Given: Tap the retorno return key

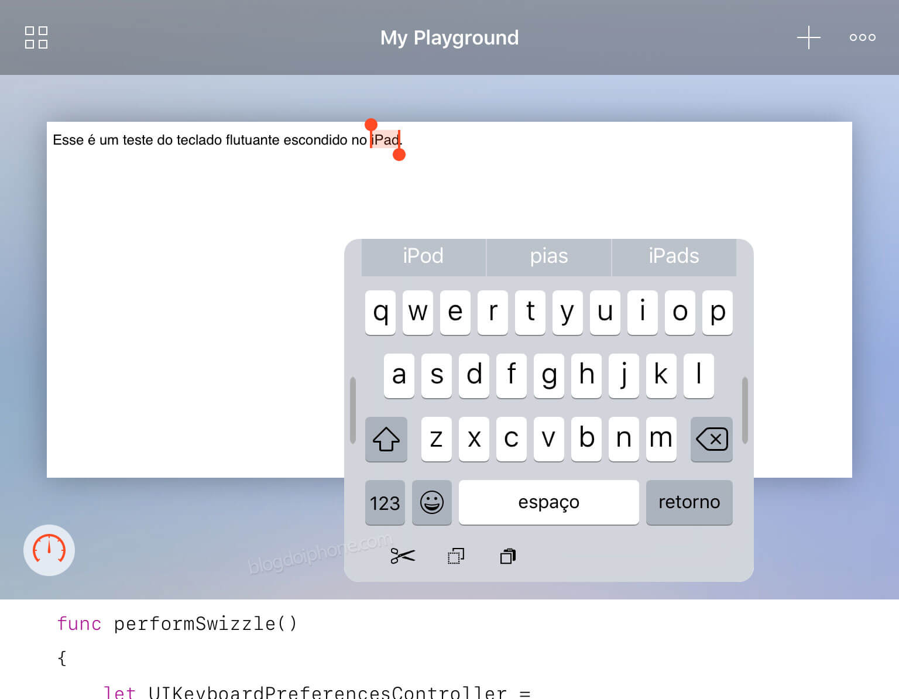Looking at the screenshot, I should [689, 502].
